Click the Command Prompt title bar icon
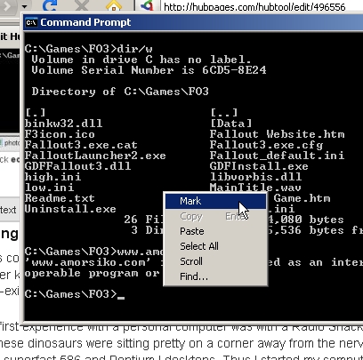 [x=31, y=22]
